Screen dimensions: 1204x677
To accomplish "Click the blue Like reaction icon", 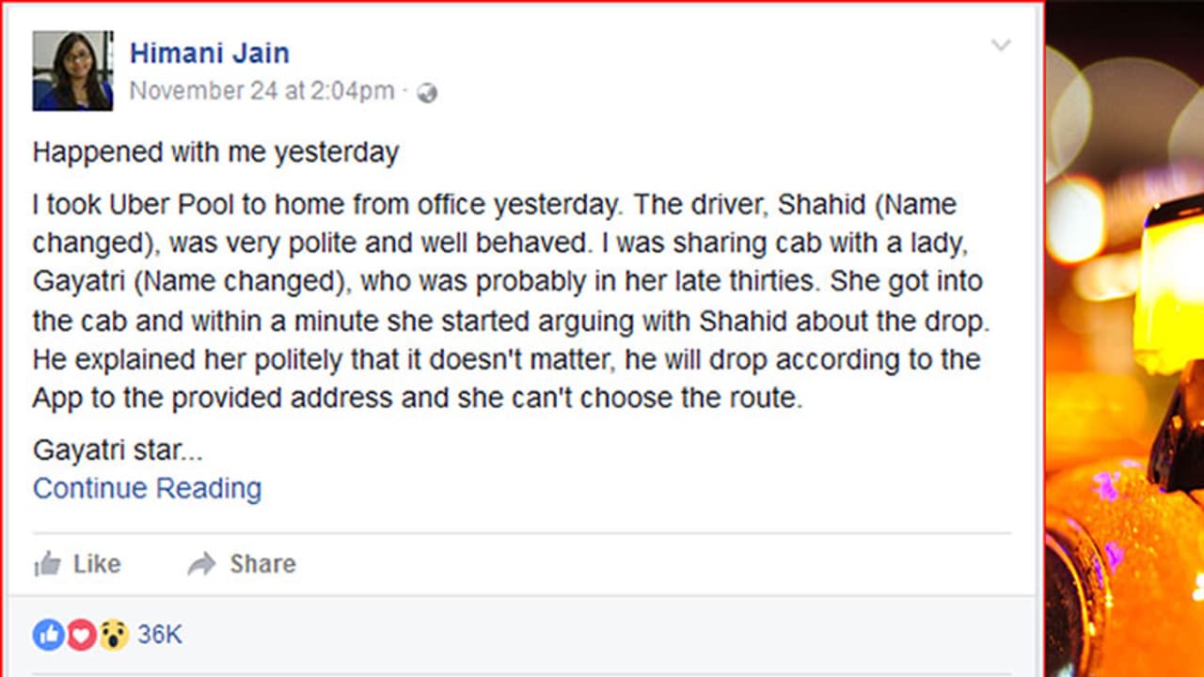I will tap(48, 635).
